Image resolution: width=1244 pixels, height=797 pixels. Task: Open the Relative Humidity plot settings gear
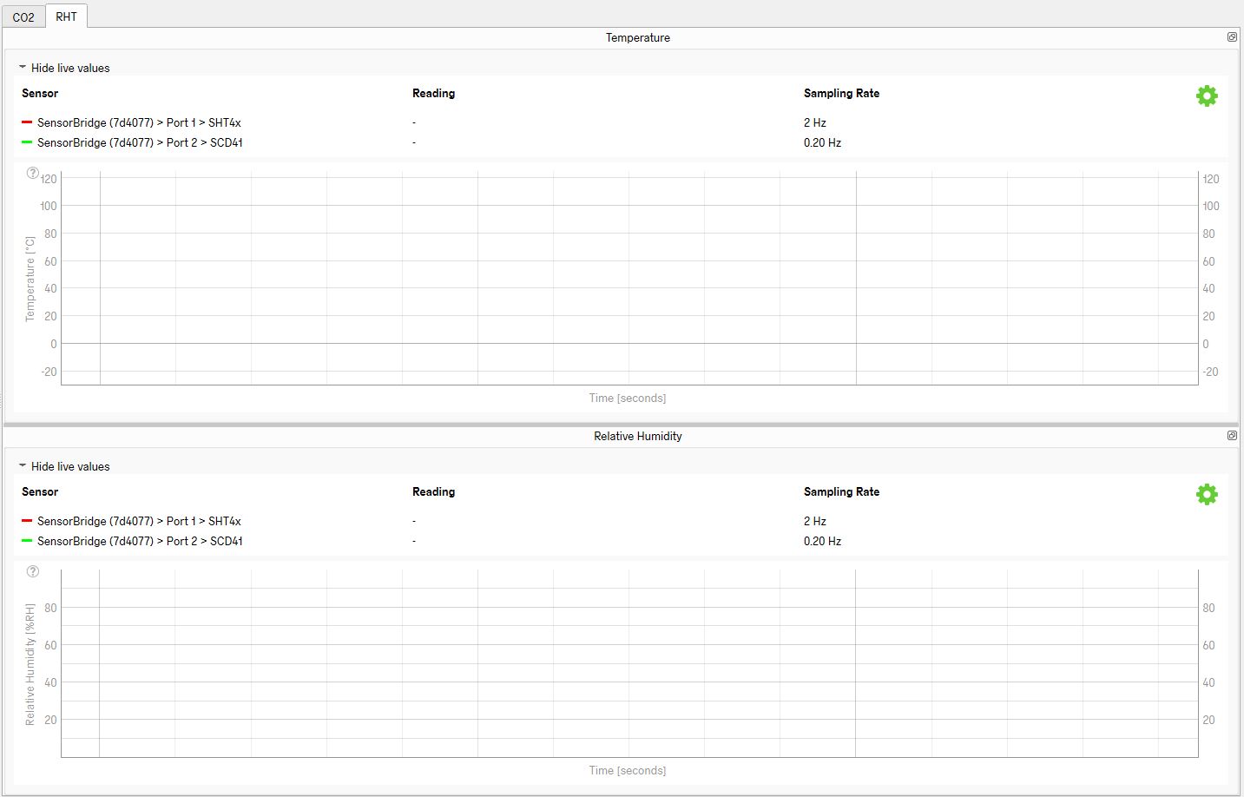(x=1207, y=494)
